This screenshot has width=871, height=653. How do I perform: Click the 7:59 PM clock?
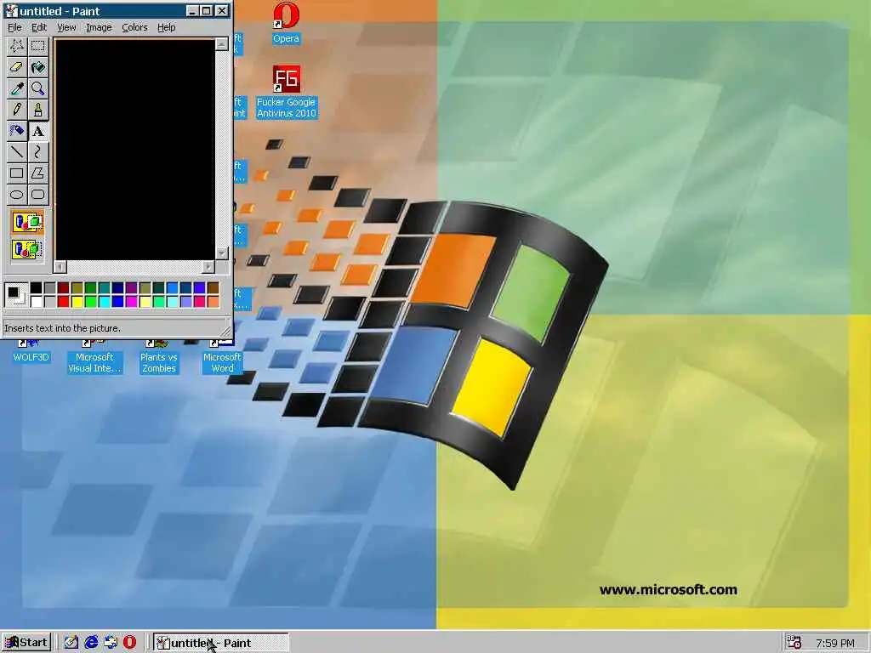pyautogui.click(x=835, y=643)
